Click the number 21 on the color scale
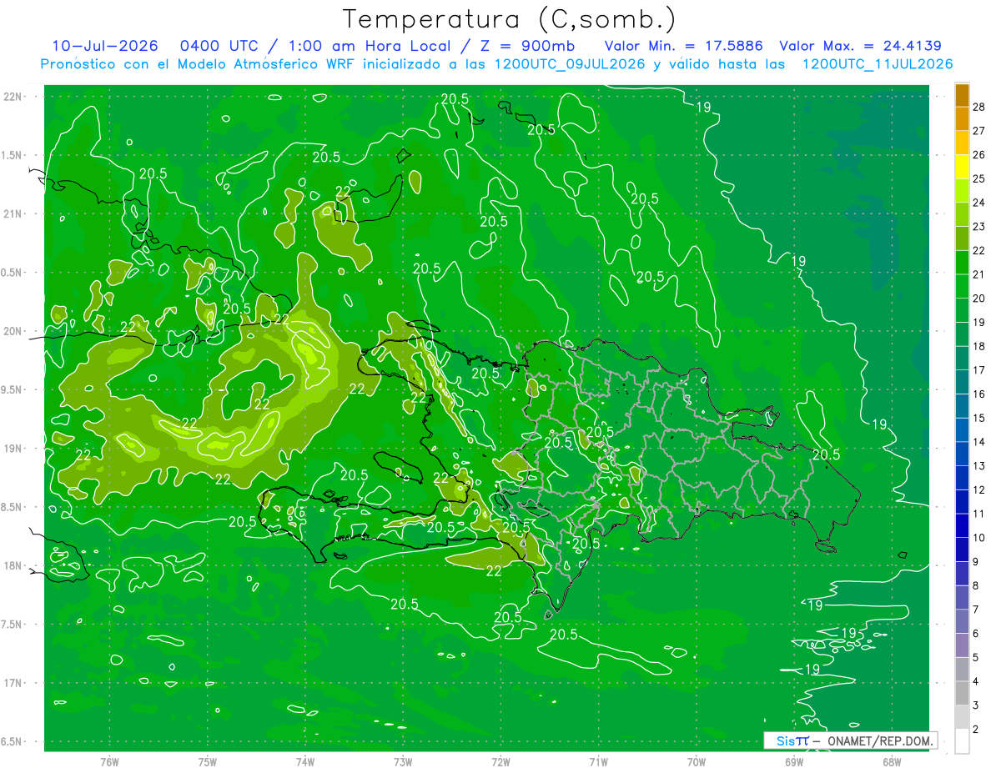 click(979, 274)
